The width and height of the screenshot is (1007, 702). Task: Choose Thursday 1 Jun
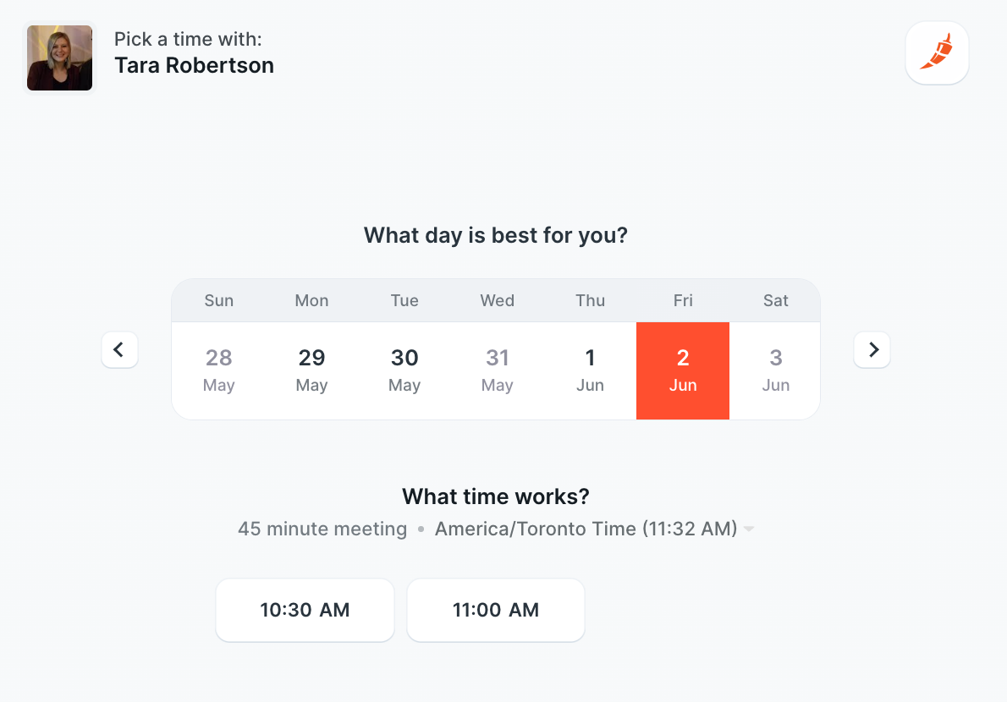(x=590, y=370)
